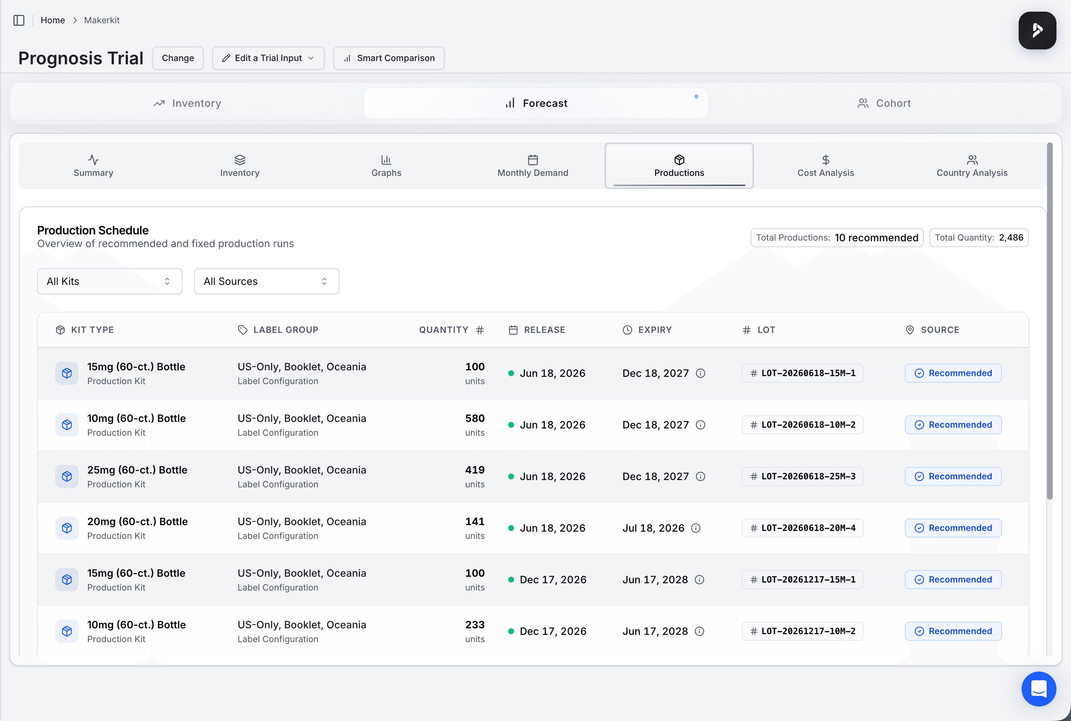1071x721 pixels.
Task: Go to the Inventory top-level tab
Action: 187,103
